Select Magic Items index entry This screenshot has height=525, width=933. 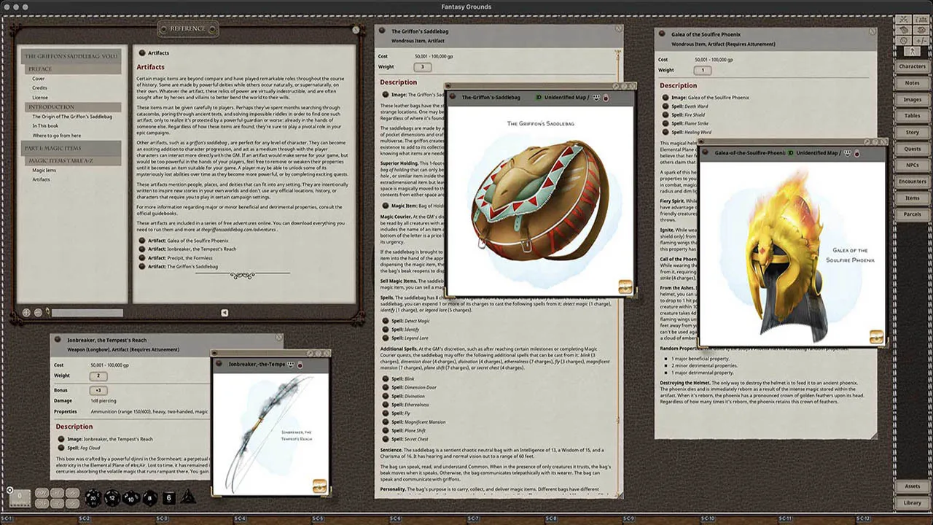(x=44, y=170)
